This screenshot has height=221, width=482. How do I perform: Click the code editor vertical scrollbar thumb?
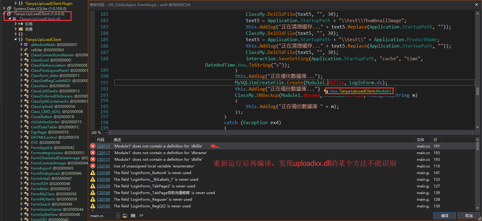(477, 91)
